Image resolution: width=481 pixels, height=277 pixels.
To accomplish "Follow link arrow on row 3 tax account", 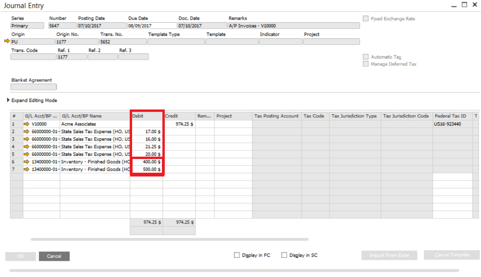I will pyautogui.click(x=27, y=139).
